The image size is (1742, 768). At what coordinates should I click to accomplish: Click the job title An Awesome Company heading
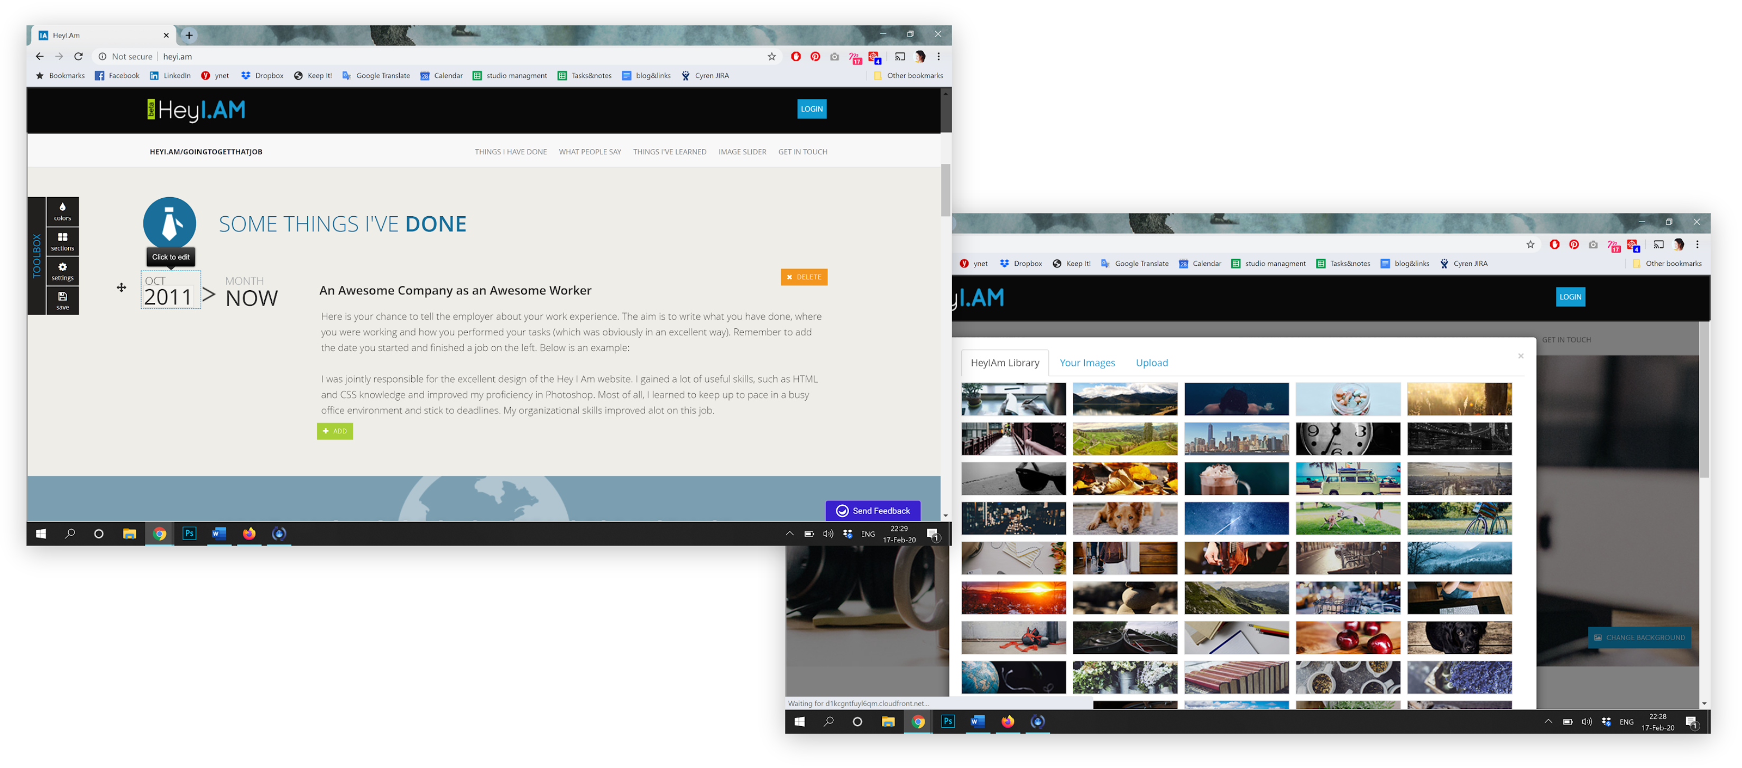pos(455,291)
